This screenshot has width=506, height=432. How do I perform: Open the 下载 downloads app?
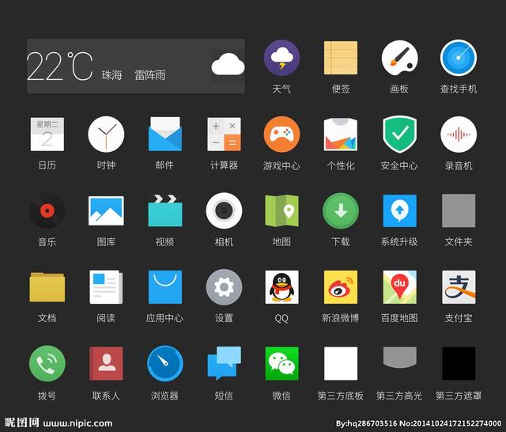pyautogui.click(x=341, y=210)
